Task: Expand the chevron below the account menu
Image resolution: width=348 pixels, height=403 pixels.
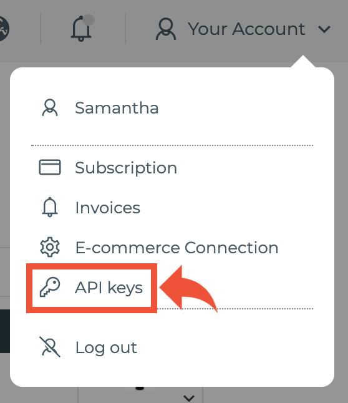Action: 189,398
